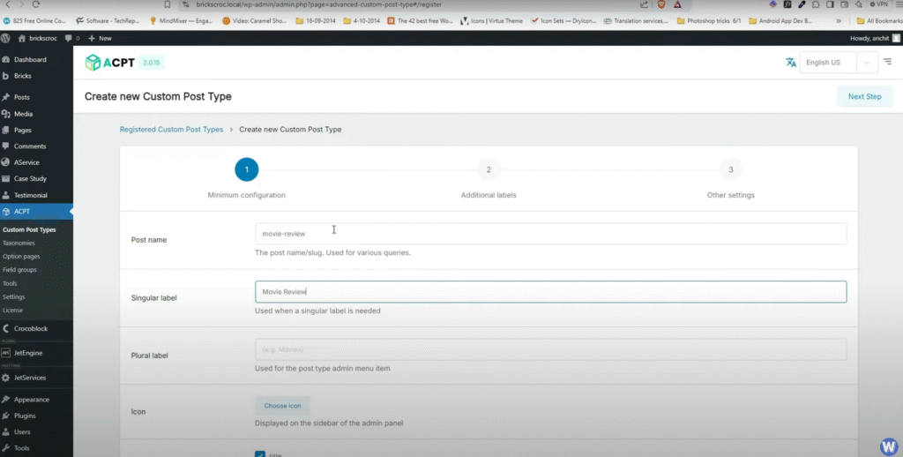Click the JetEngine icon in sidebar
This screenshot has width=903, height=457.
click(6, 353)
